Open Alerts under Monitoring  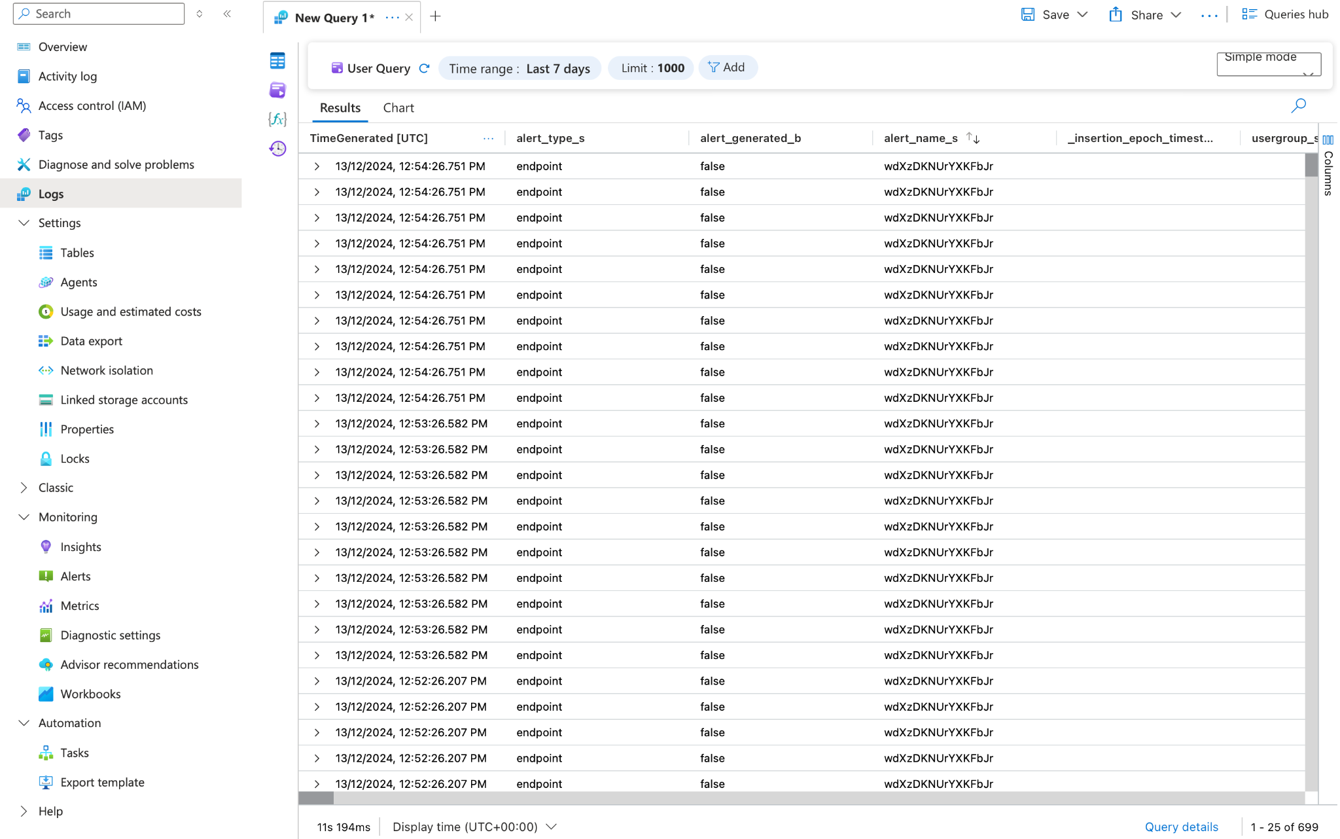pyautogui.click(x=76, y=577)
